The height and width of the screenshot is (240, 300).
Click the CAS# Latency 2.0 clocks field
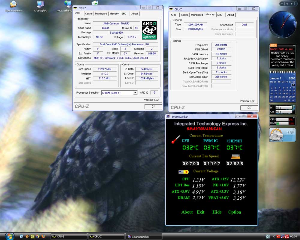click(x=221, y=54)
